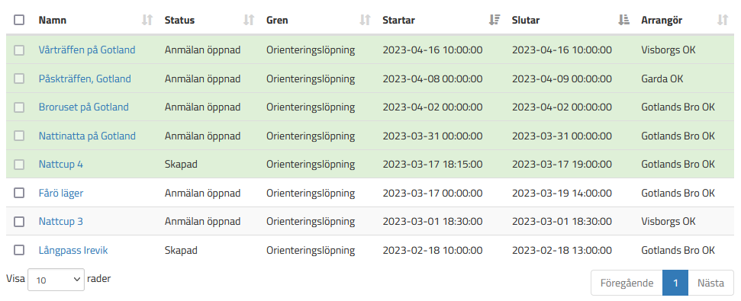
Task: Toggle the Startar column sort icon
Action: click(495, 21)
